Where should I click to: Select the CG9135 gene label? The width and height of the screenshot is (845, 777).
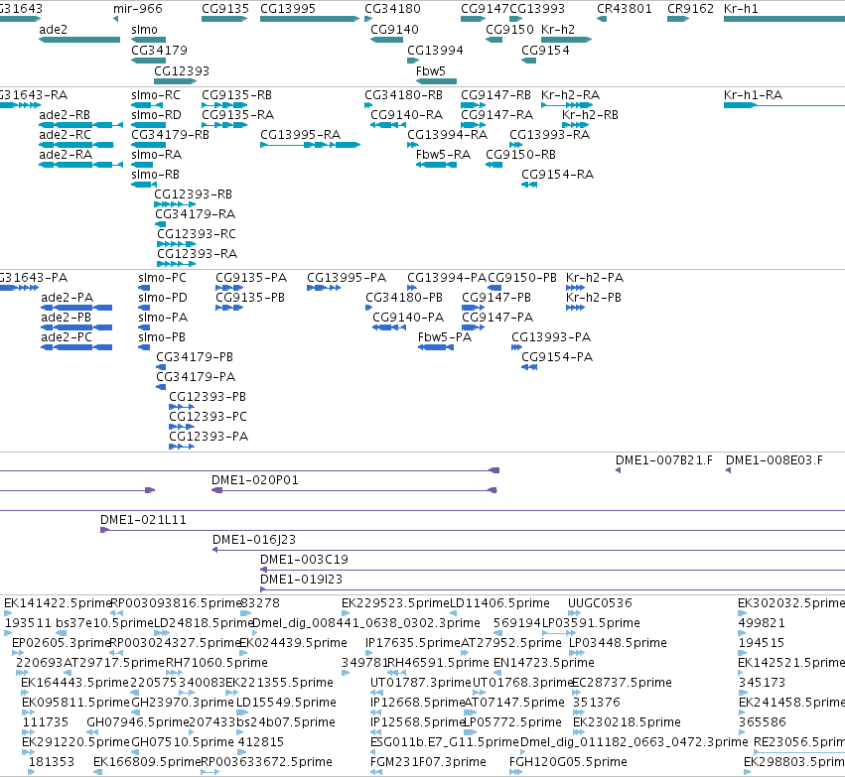point(225,9)
